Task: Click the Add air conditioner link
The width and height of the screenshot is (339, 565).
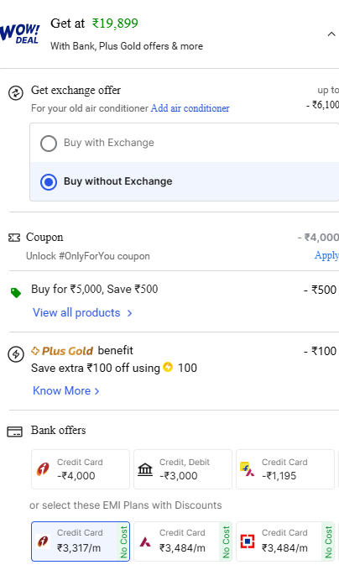Action: click(x=190, y=108)
